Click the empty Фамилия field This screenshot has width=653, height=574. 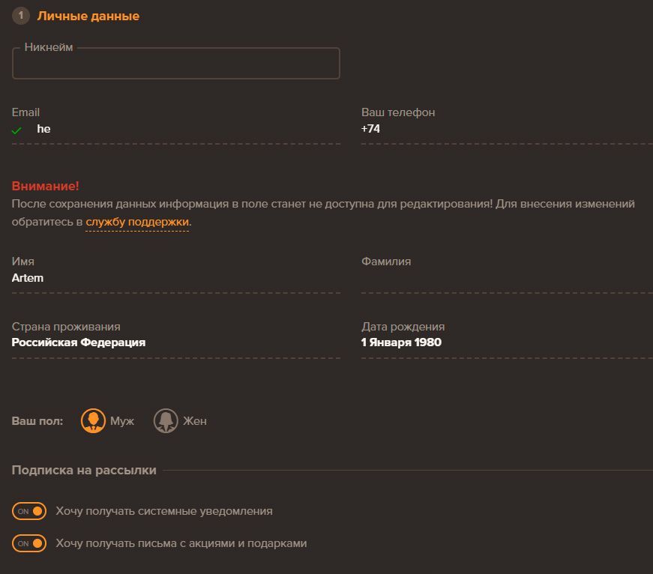[x=506, y=280]
